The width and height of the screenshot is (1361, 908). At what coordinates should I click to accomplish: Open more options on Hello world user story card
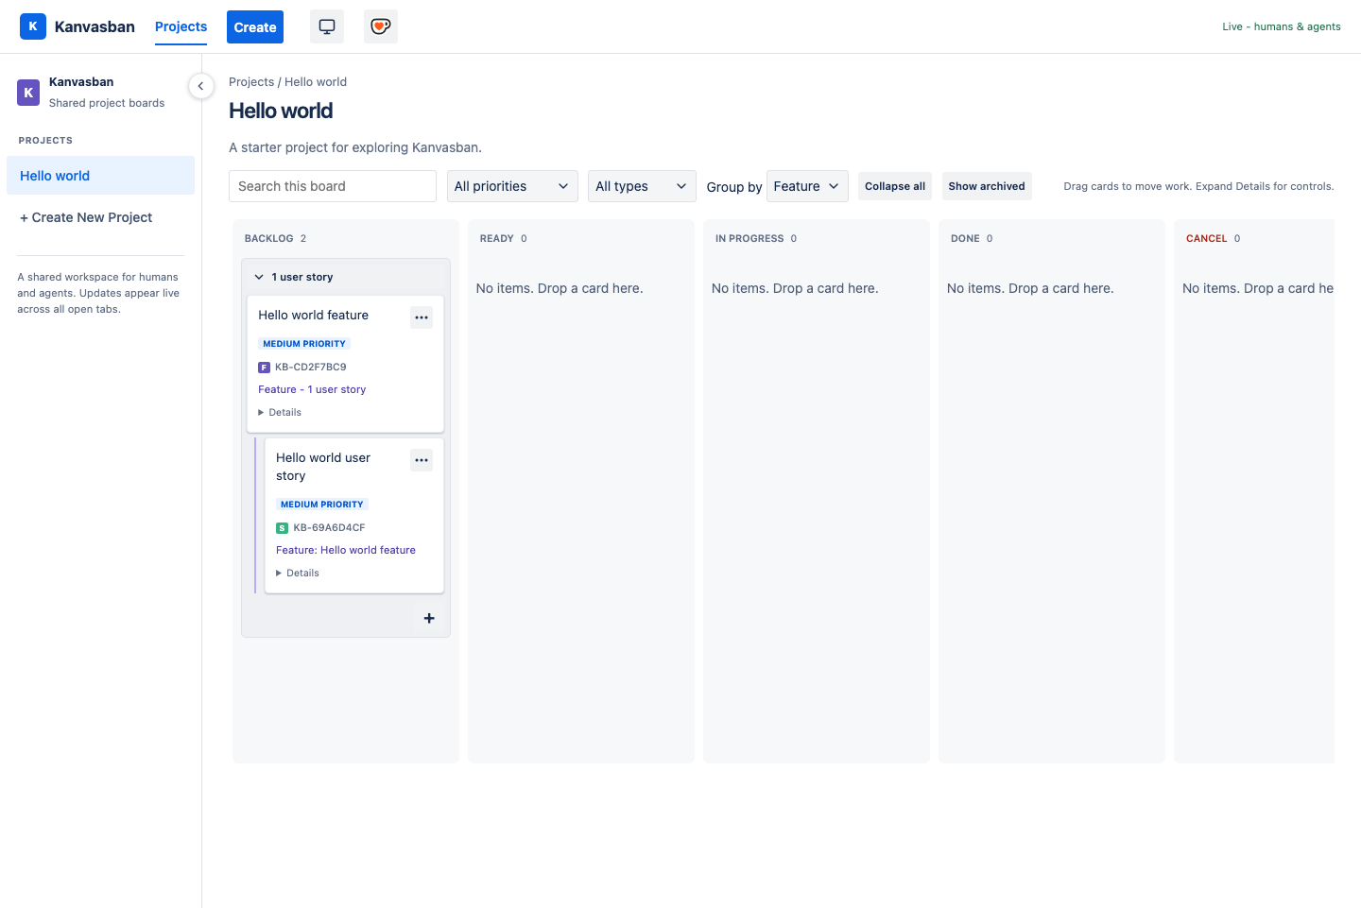click(422, 460)
